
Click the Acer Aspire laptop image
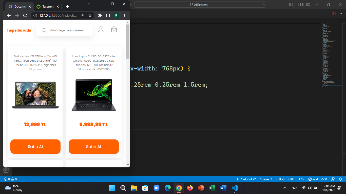[x=94, y=95]
